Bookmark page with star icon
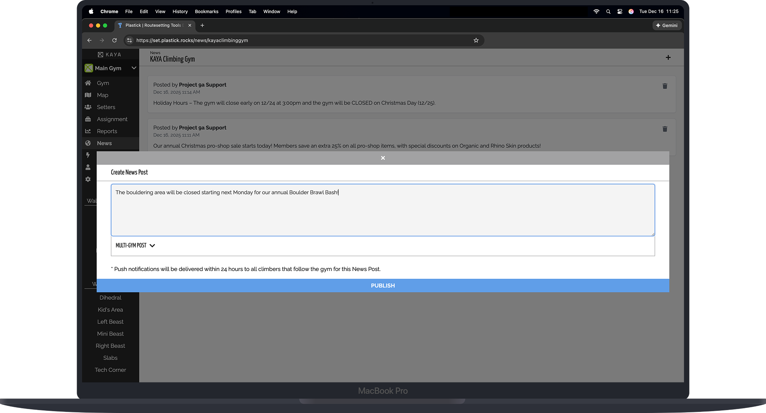This screenshot has width=766, height=413. tap(476, 40)
